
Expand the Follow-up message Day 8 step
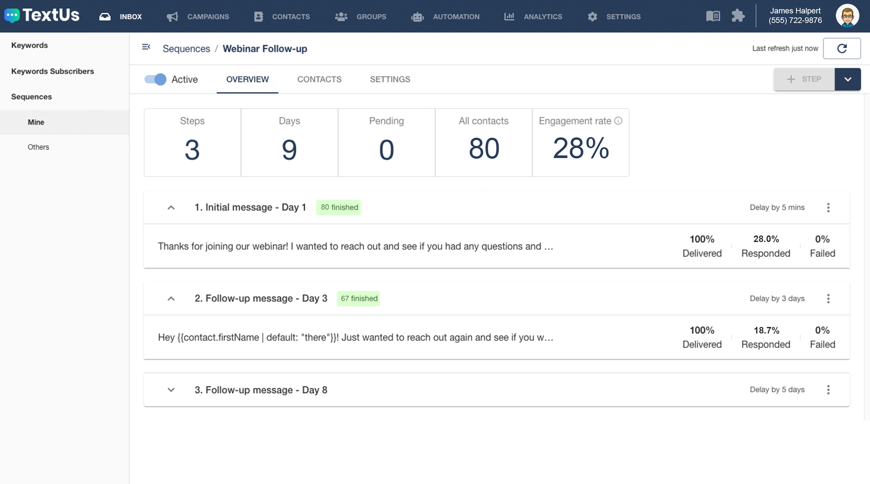(171, 390)
